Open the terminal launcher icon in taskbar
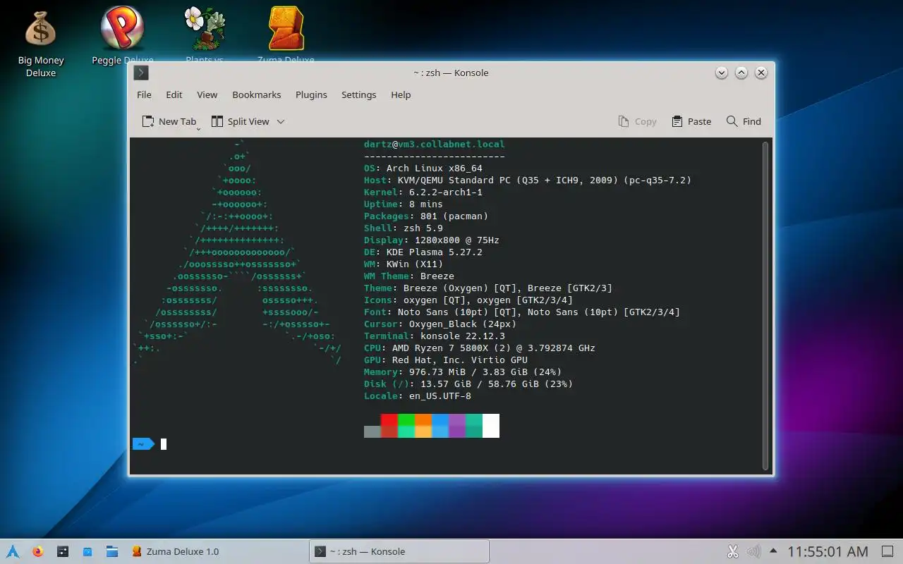 coord(63,551)
